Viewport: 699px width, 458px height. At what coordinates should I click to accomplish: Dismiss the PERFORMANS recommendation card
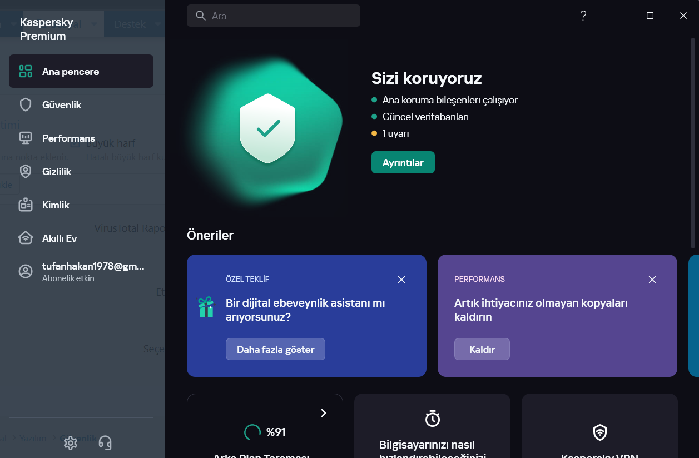coord(652,280)
